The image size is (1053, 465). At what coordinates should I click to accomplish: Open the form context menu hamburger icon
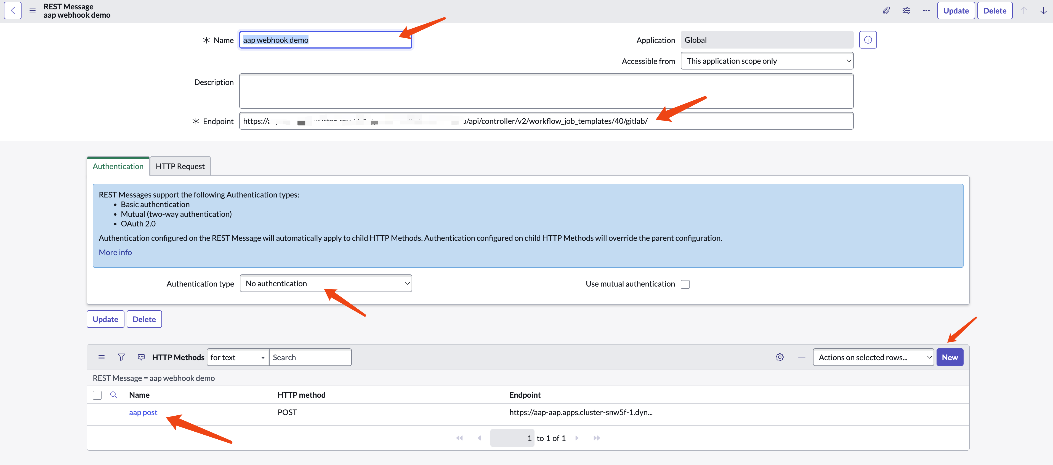(32, 11)
